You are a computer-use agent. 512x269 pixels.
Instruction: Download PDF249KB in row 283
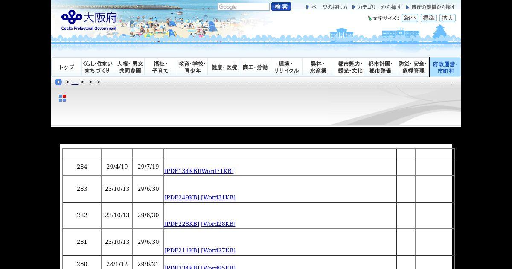coord(182,197)
